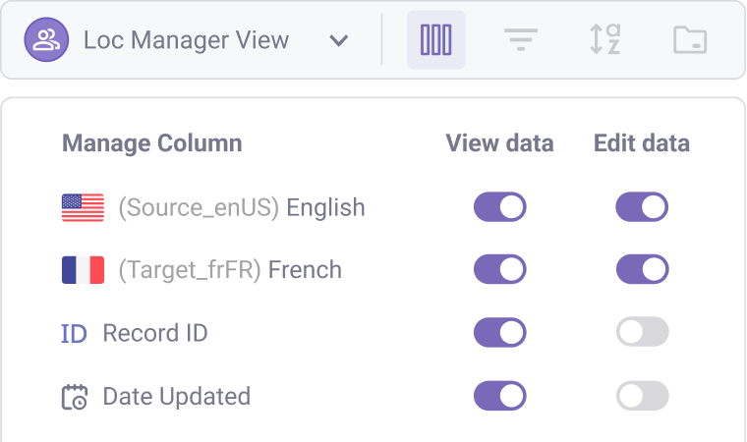Screen dimensions: 747x442
Task: Turn off View data for Record ID
Action: tap(499, 332)
